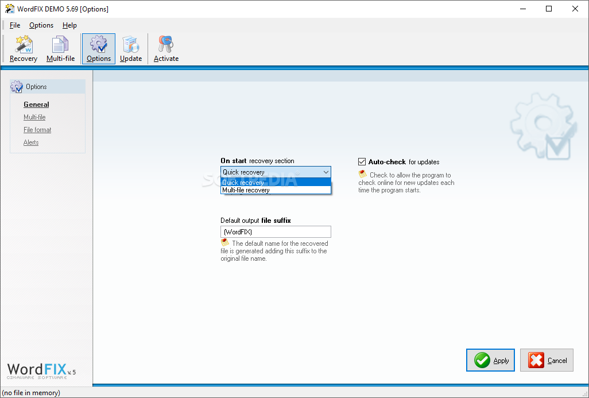The image size is (589, 398).
Task: Click the '(no file in memory)' status text
Action: click(x=31, y=393)
